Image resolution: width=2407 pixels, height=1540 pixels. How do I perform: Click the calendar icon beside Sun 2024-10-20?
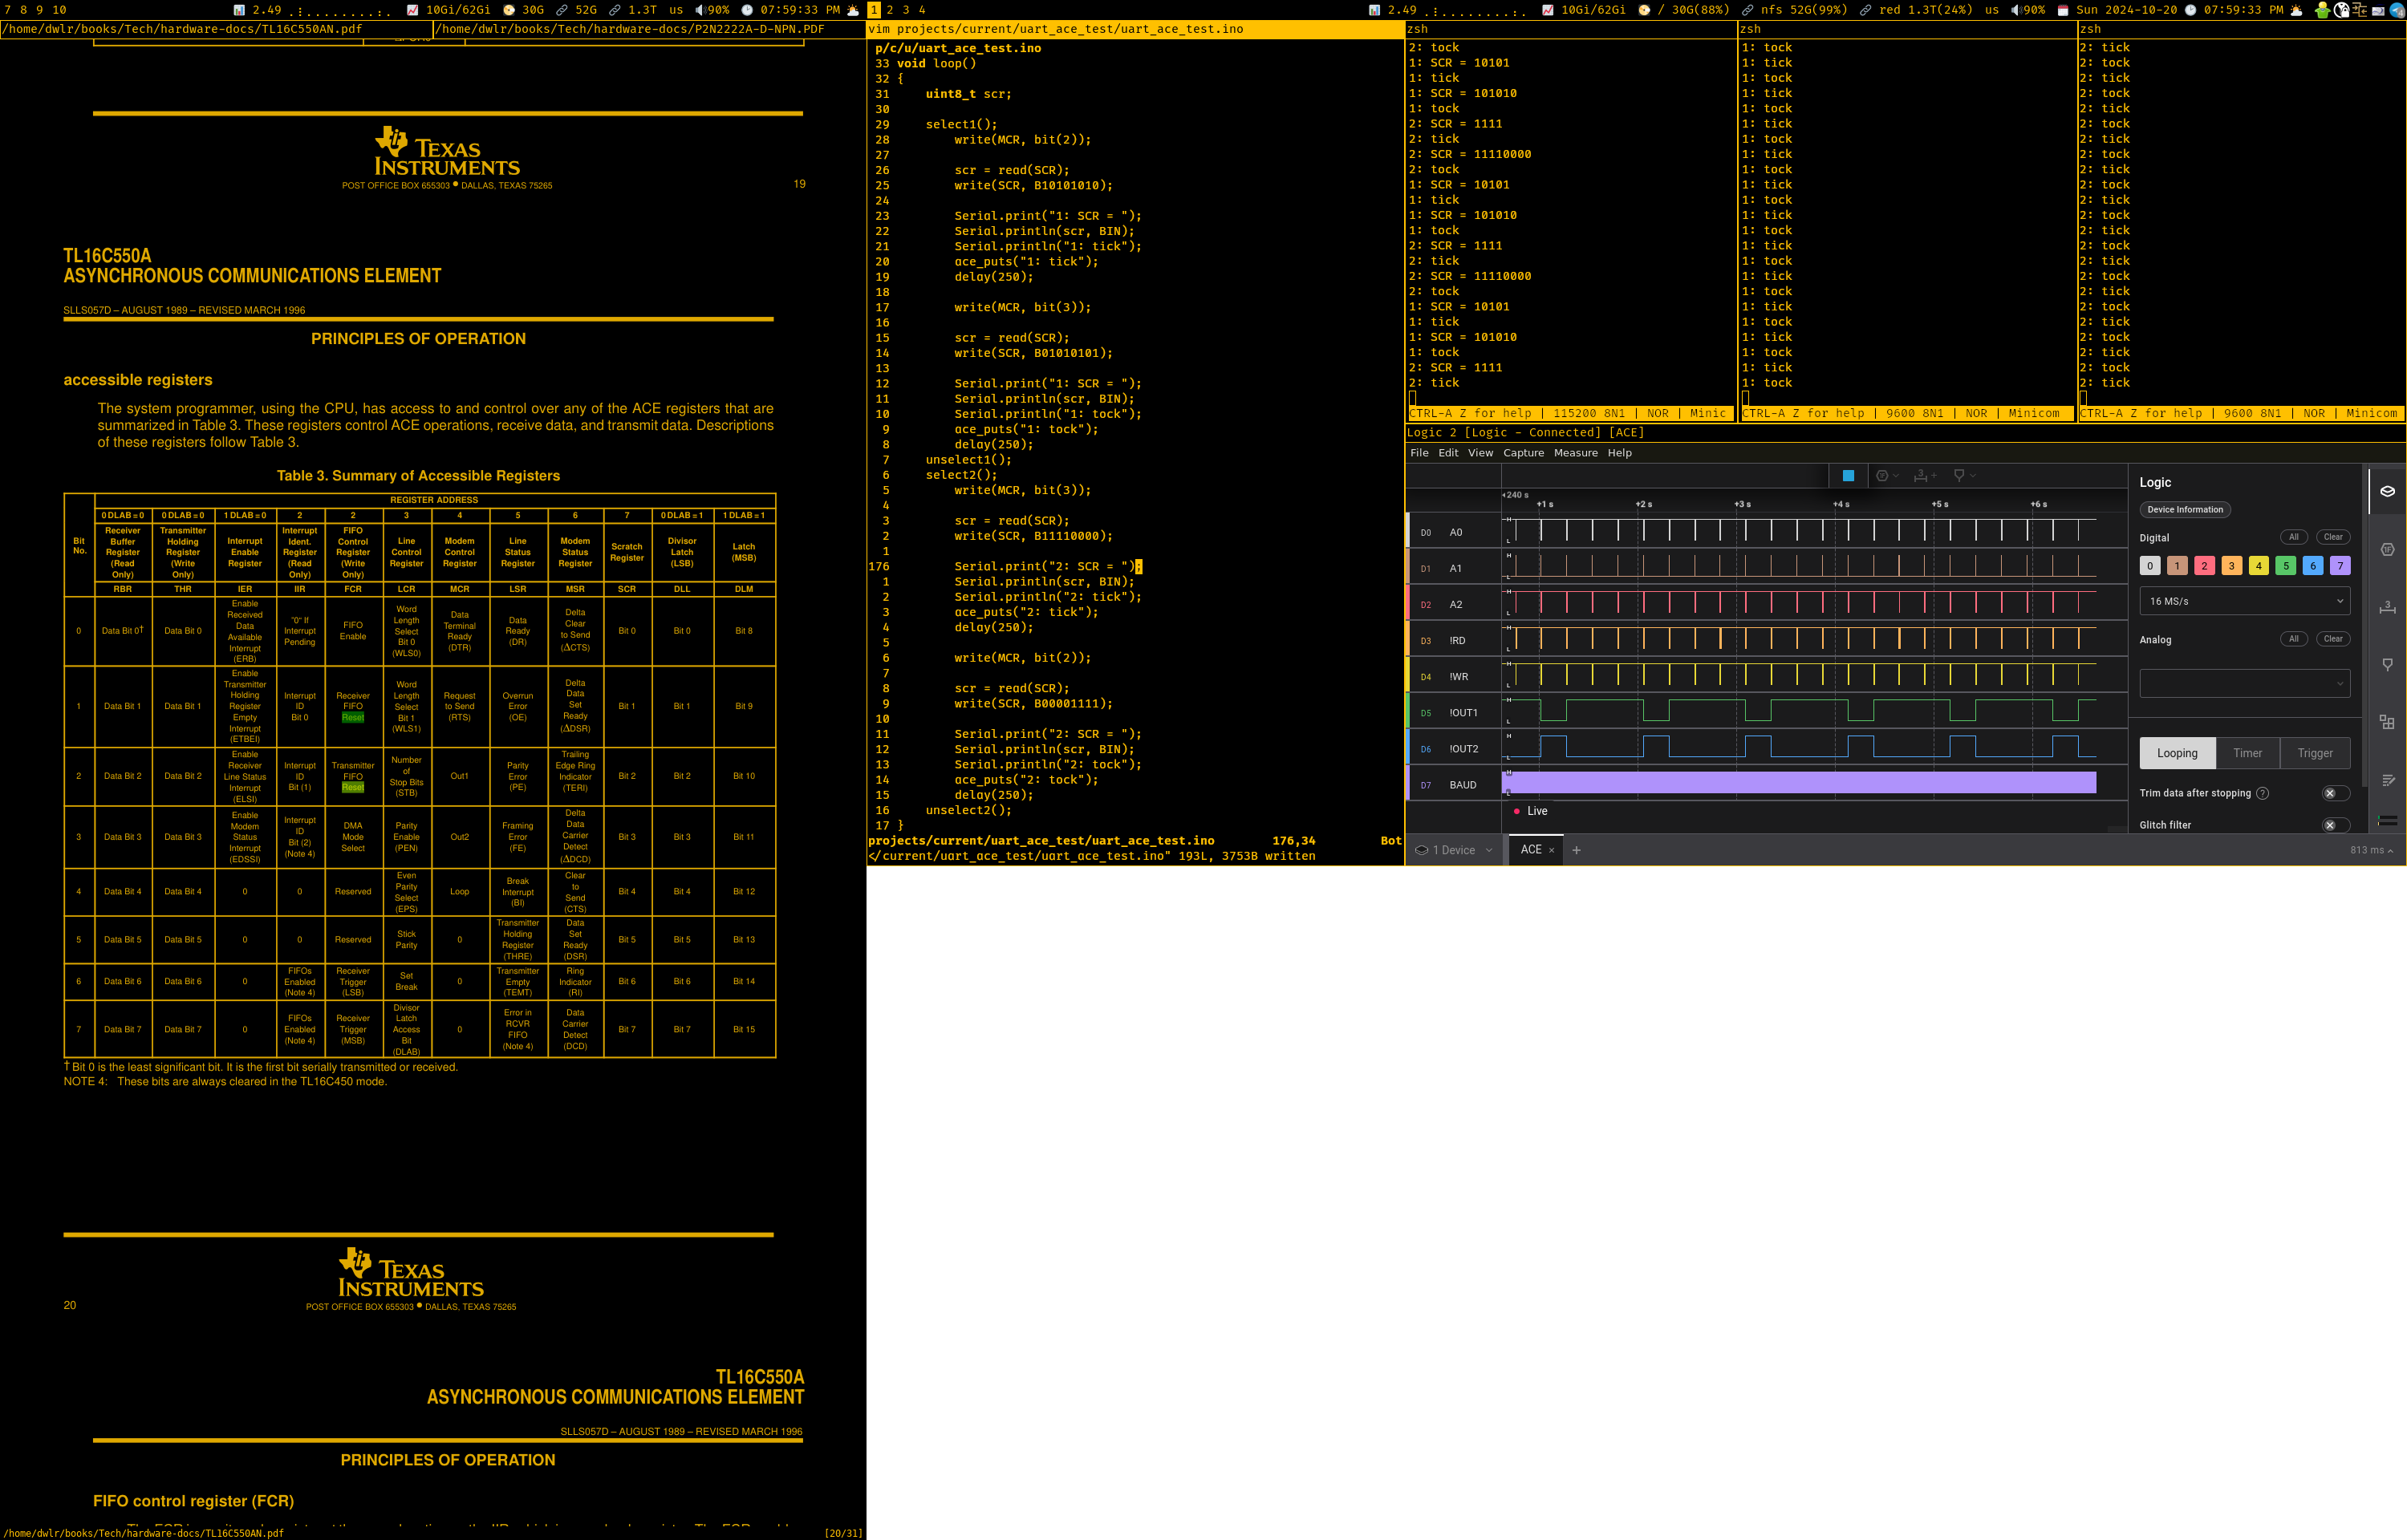pyautogui.click(x=2062, y=10)
